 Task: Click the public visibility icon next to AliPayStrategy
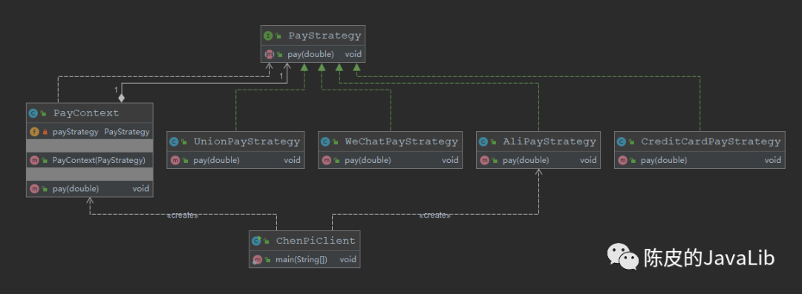pos(494,142)
